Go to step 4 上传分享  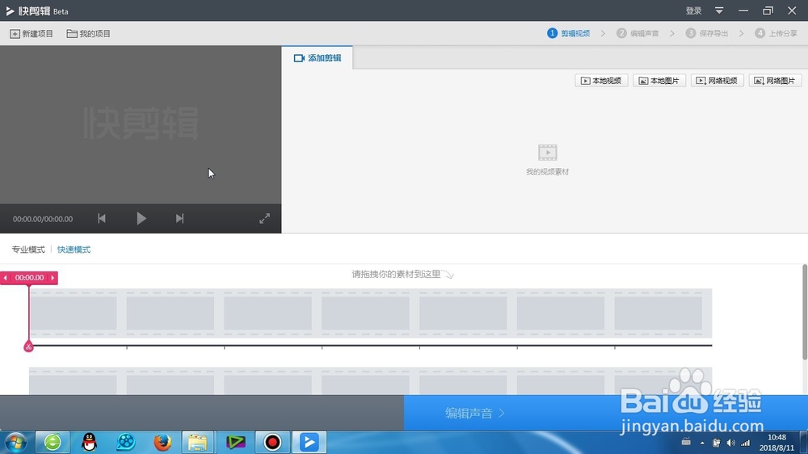[x=776, y=33]
